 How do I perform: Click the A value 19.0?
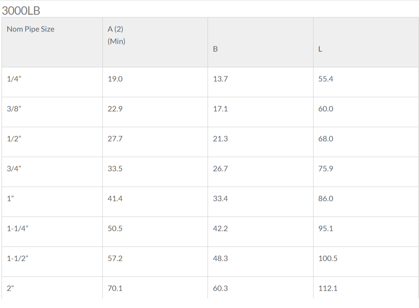pyautogui.click(x=115, y=79)
